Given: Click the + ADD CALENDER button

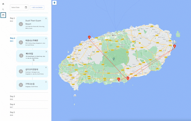Looking at the screenshot, I should [37, 7].
